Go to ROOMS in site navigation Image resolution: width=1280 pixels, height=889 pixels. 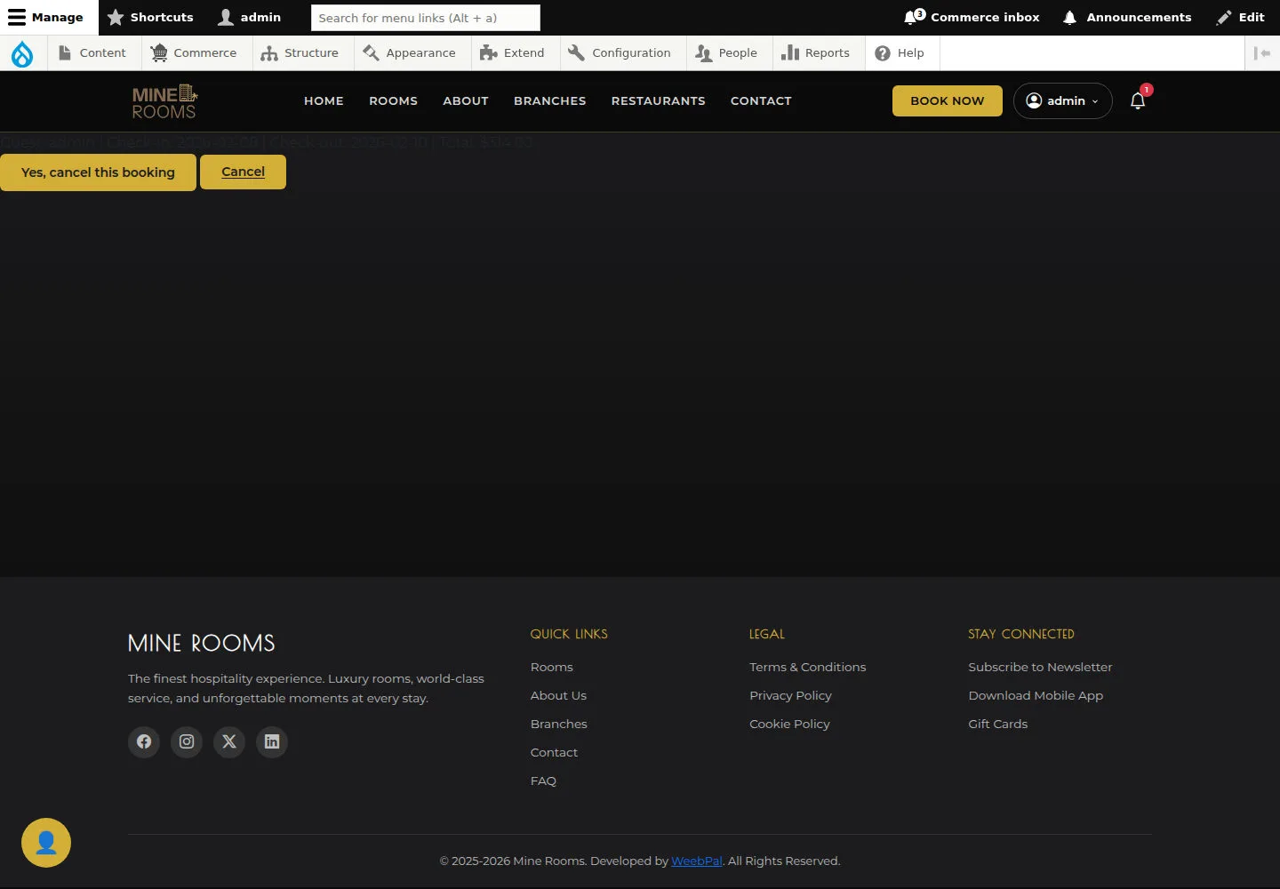[x=393, y=100]
